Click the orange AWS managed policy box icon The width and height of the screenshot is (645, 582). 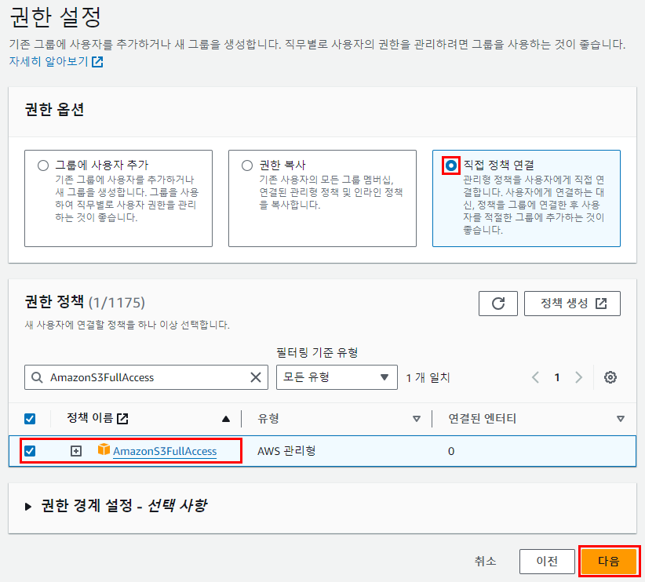click(x=104, y=449)
